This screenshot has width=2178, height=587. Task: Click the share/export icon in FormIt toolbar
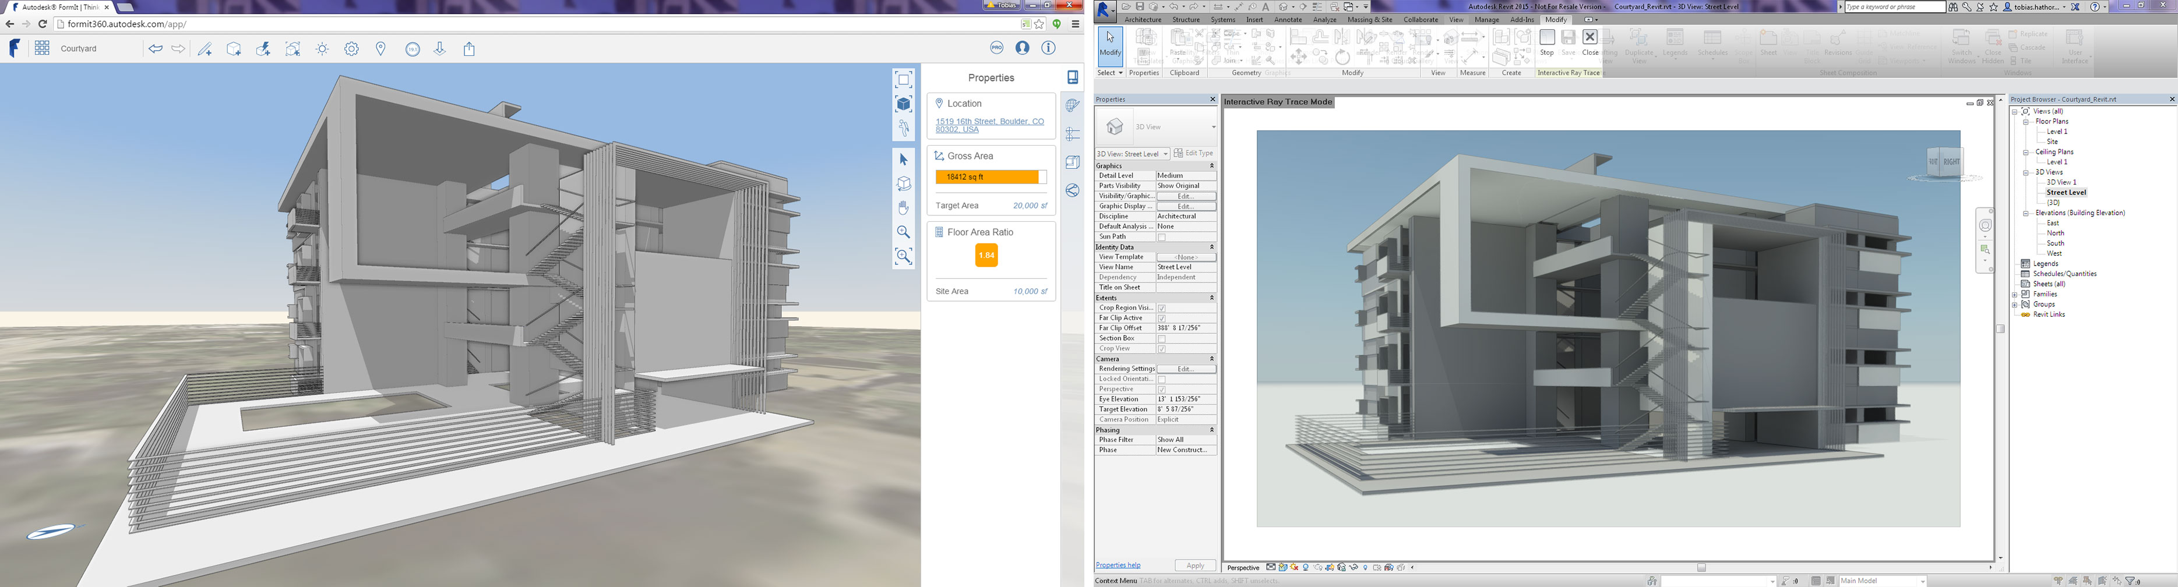click(x=469, y=49)
